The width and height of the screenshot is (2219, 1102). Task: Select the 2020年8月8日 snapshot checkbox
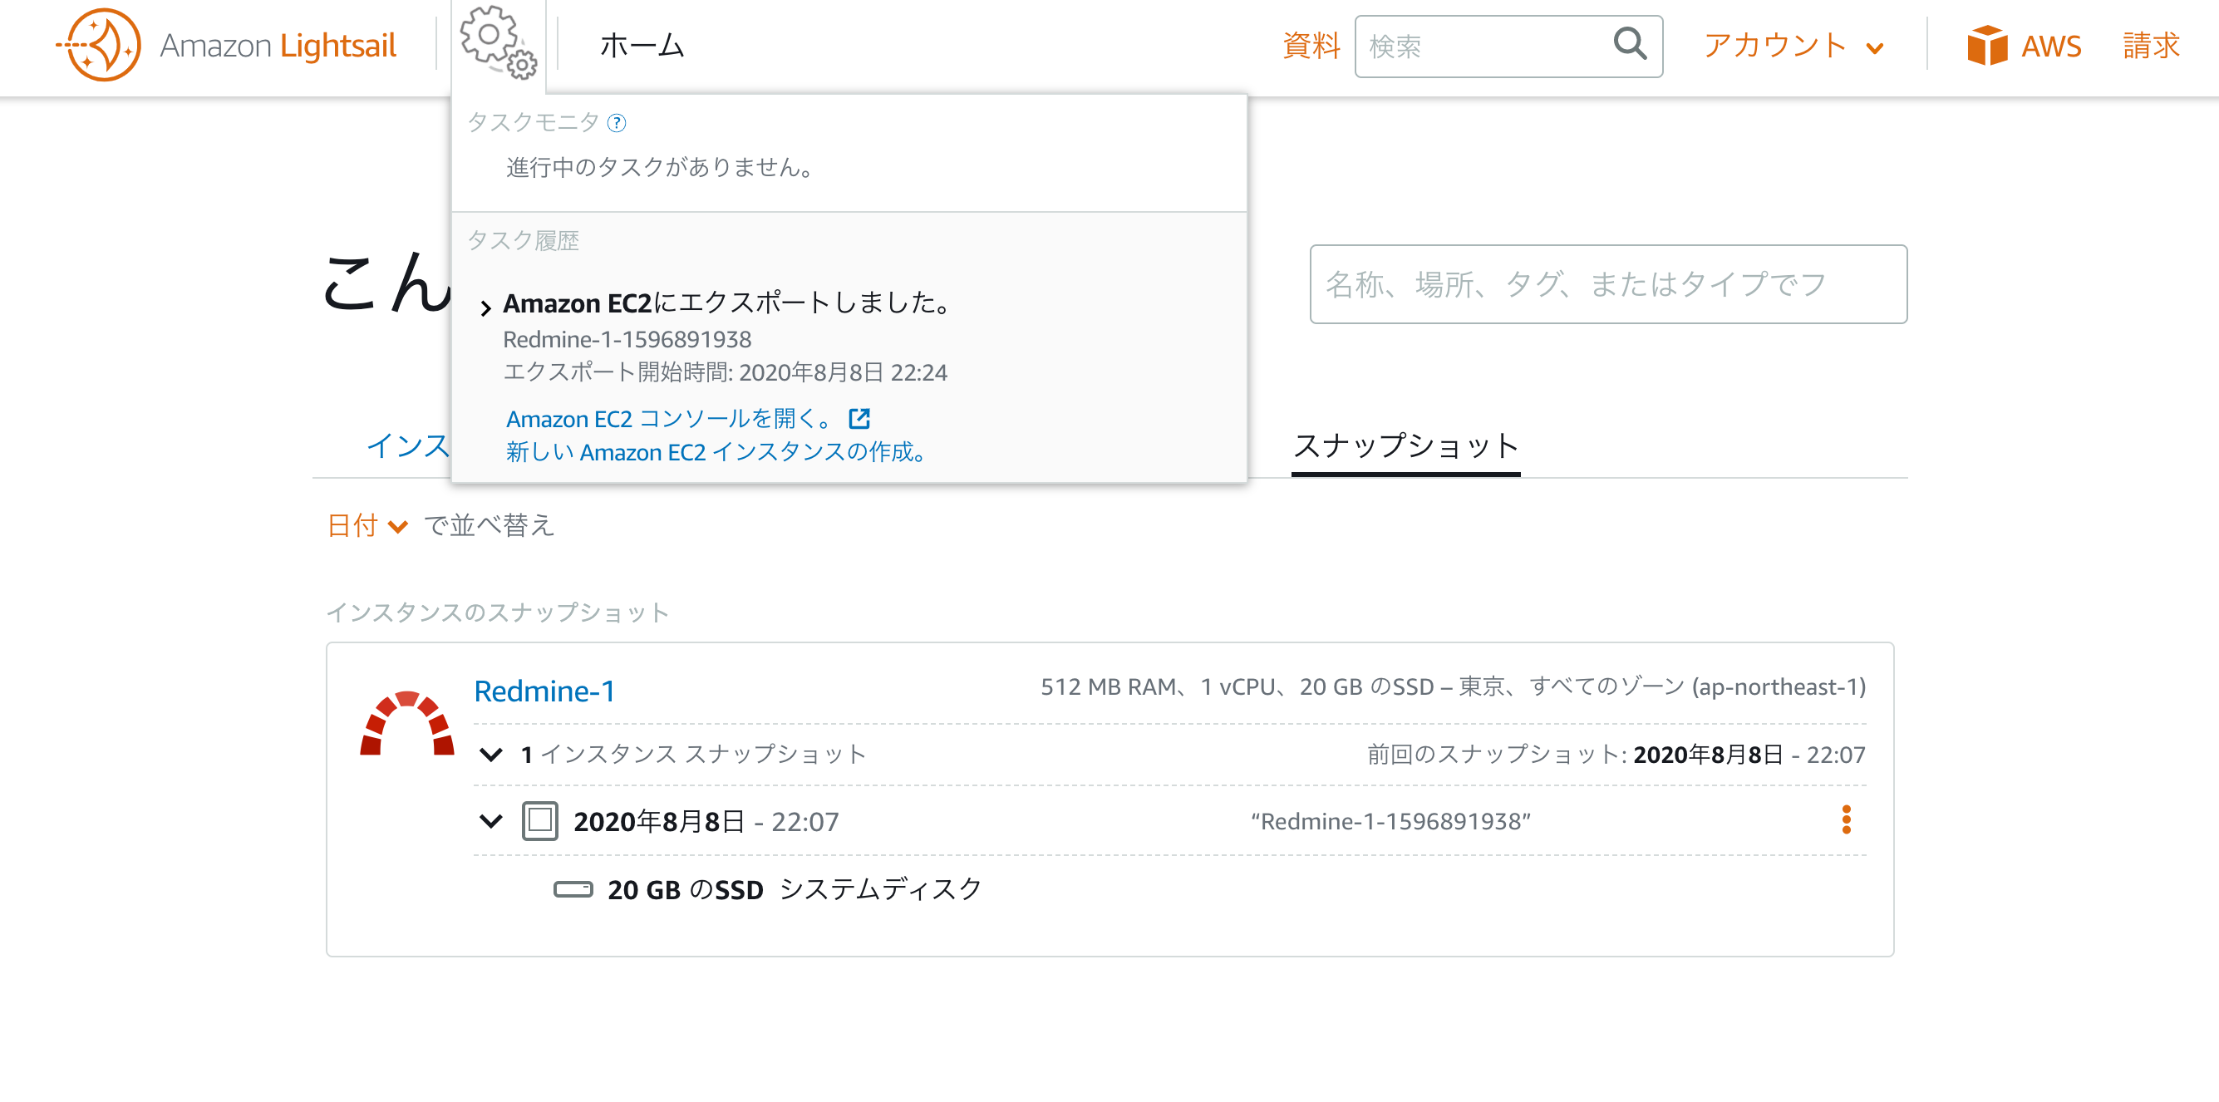(x=540, y=821)
